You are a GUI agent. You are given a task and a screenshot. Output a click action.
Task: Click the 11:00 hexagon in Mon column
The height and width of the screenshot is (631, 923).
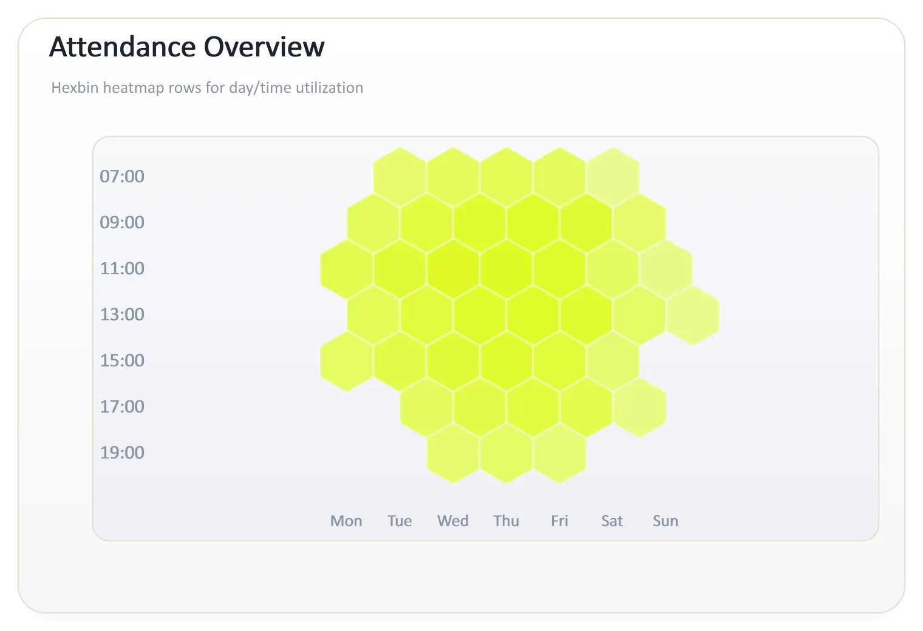pos(347,269)
